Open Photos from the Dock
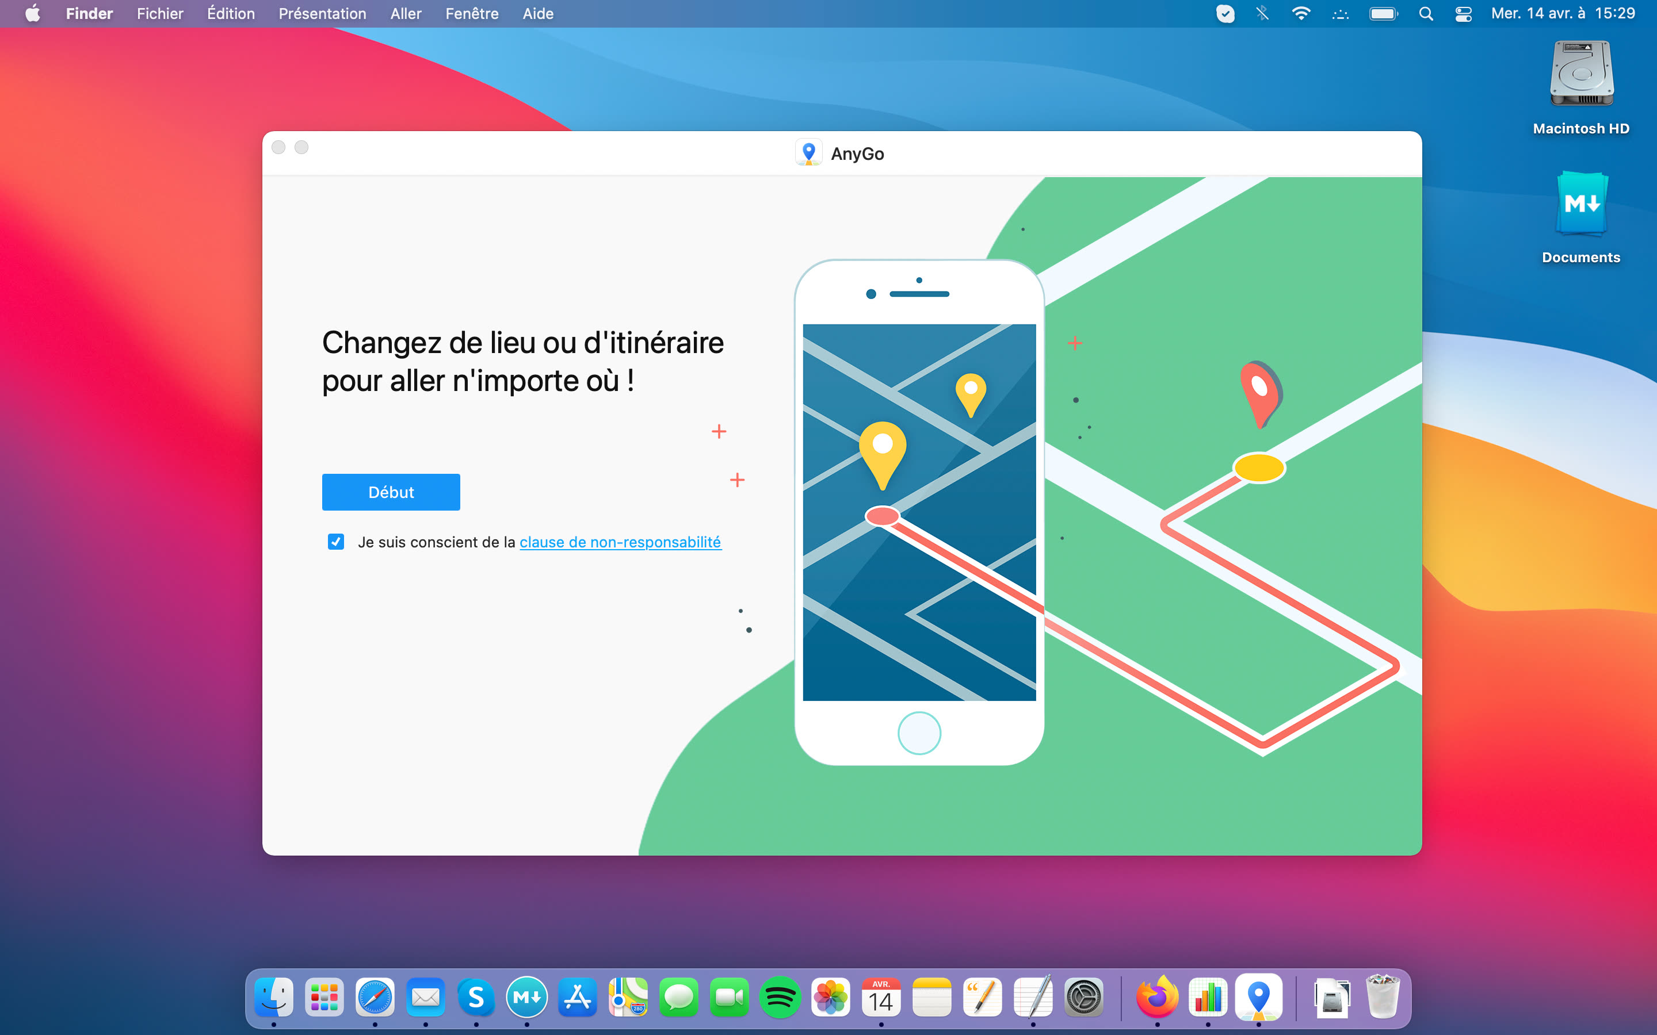This screenshot has width=1657, height=1035. point(831,998)
